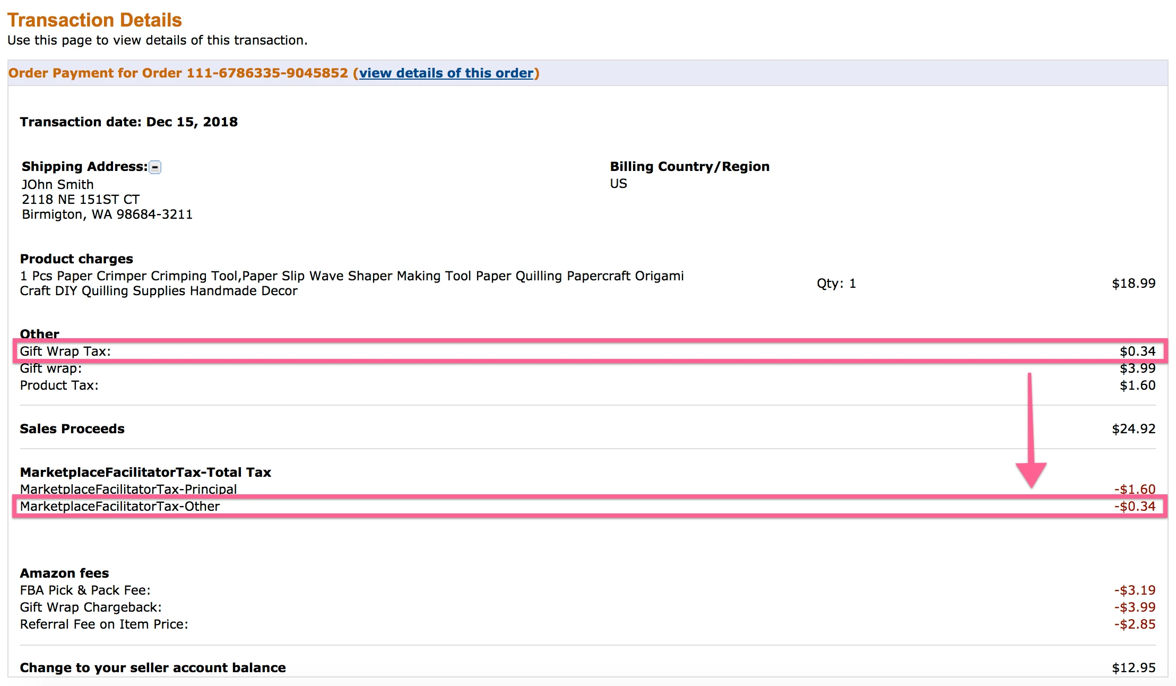The width and height of the screenshot is (1176, 686).
Task: Select the Amazon fees heading
Action: (x=64, y=573)
